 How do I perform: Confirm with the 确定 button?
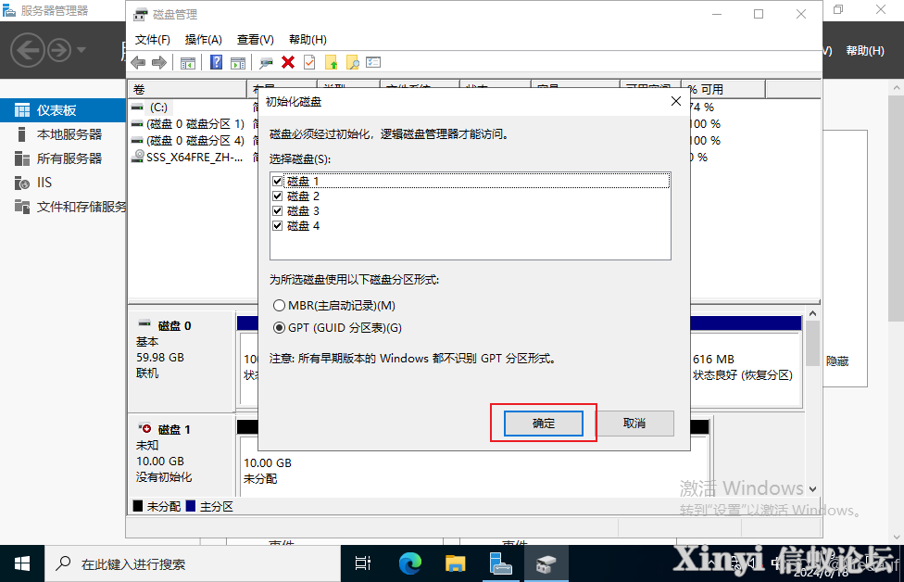click(x=543, y=424)
